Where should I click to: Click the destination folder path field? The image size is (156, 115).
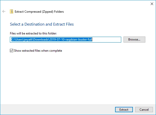(66, 40)
